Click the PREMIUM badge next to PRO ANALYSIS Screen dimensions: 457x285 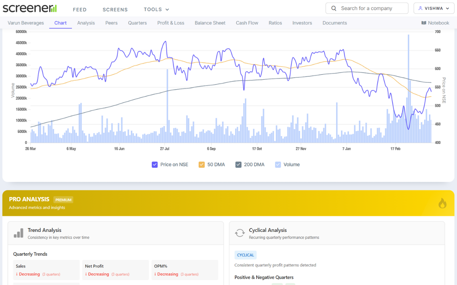[x=63, y=199]
